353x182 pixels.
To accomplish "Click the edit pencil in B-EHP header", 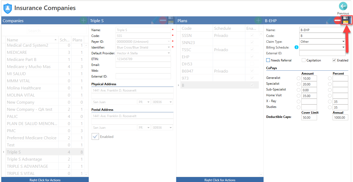I will [x=330, y=21].
